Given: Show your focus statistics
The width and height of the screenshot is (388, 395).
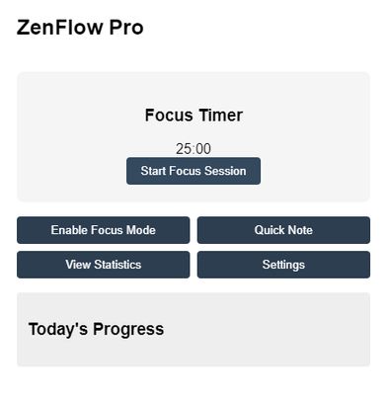Looking at the screenshot, I should click(104, 265).
